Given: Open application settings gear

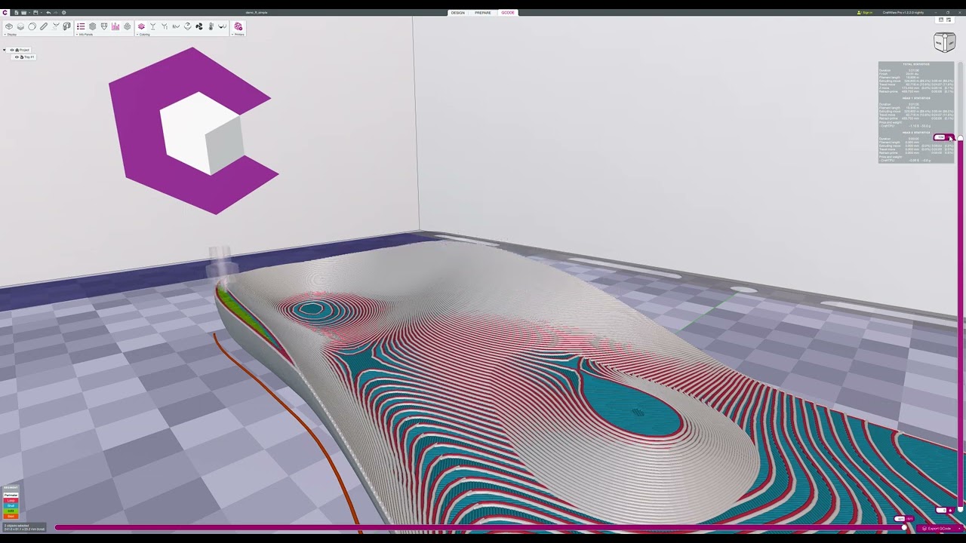Looking at the screenshot, I should 64,12.
